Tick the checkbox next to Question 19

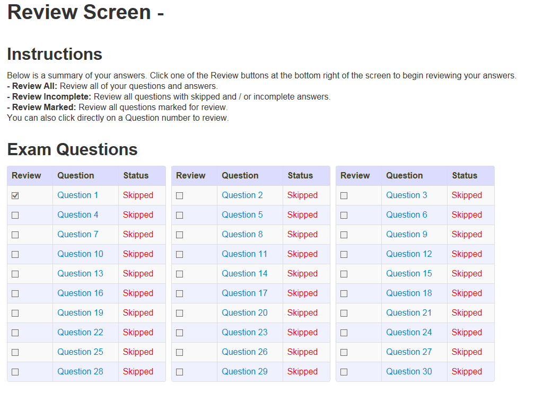(15, 313)
